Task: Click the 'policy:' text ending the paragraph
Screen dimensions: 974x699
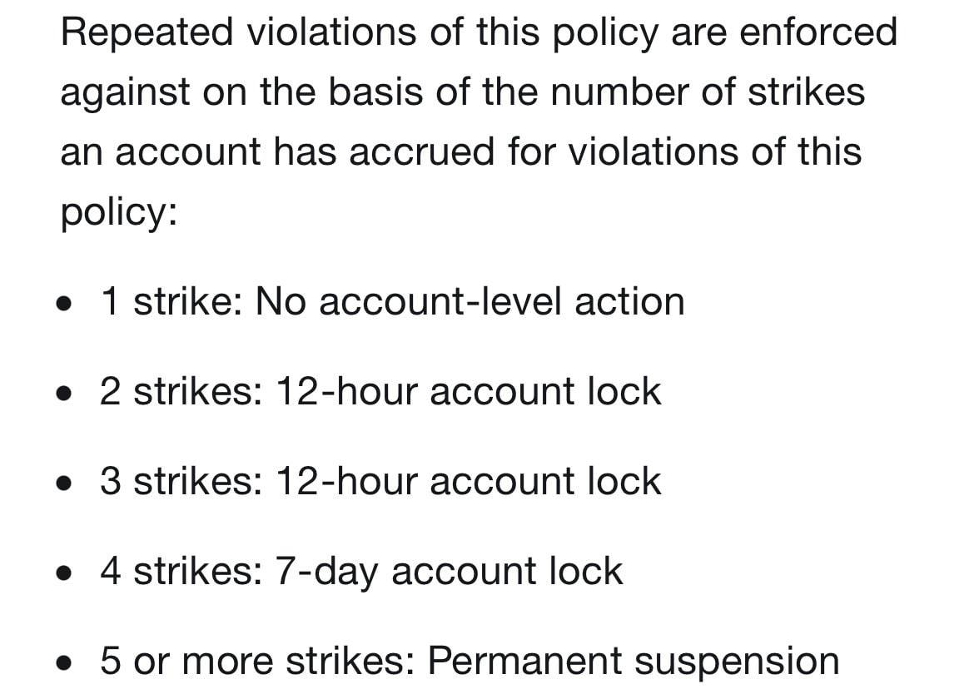Action: 119,213
